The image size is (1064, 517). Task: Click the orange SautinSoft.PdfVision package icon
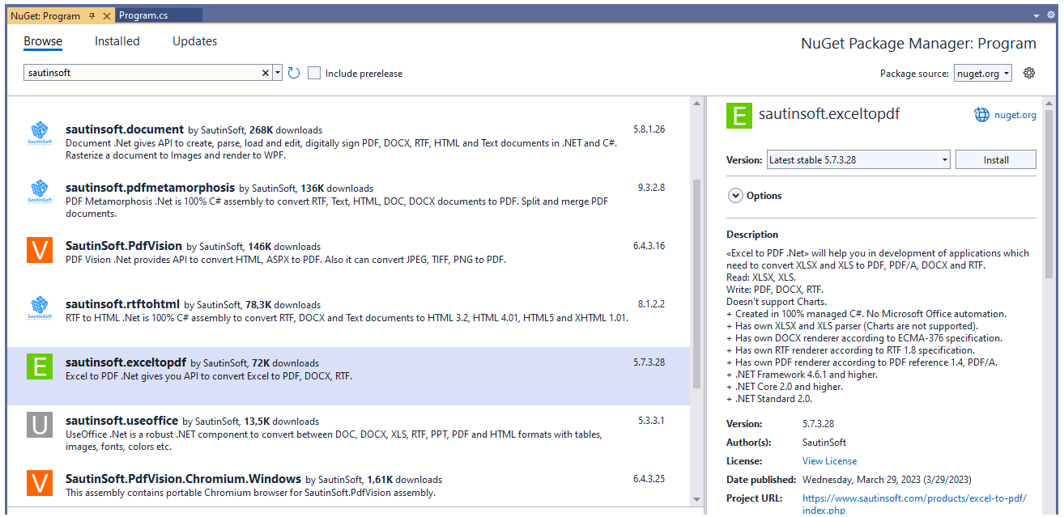[x=39, y=251]
